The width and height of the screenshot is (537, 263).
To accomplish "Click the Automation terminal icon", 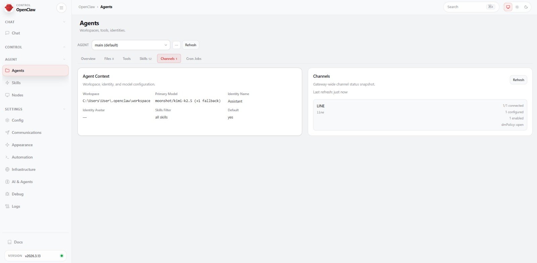I will pos(7,157).
